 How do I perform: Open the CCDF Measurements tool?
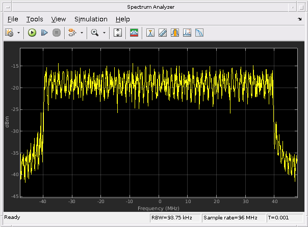point(199,33)
